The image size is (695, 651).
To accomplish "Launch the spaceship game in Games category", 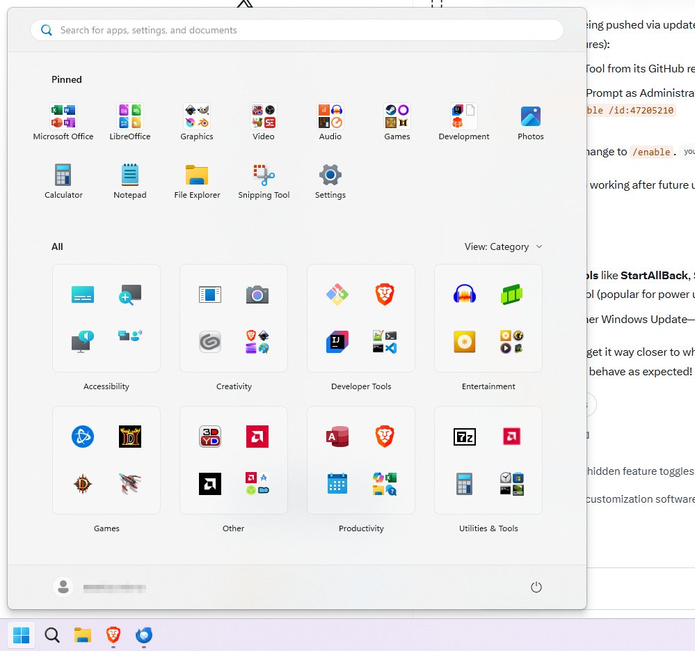I will [130, 484].
